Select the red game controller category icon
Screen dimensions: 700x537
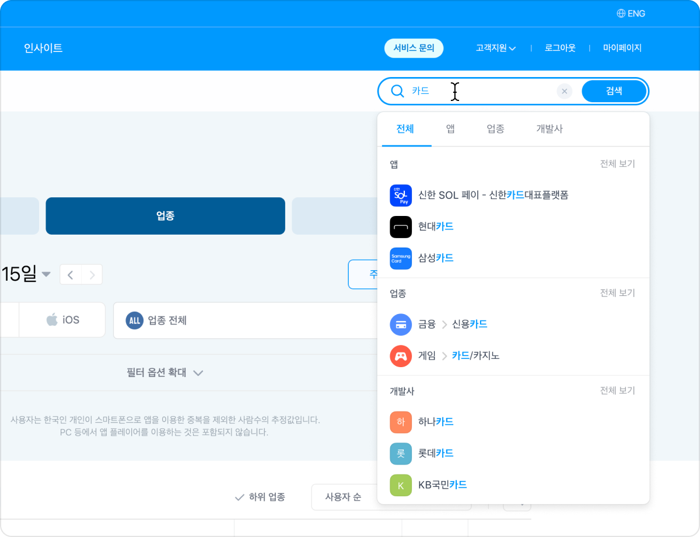401,356
